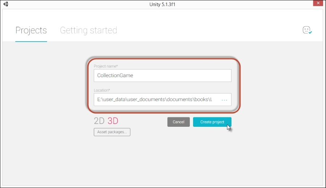326x188 pixels.
Task: Switch to the Projects tab
Action: click(x=31, y=30)
